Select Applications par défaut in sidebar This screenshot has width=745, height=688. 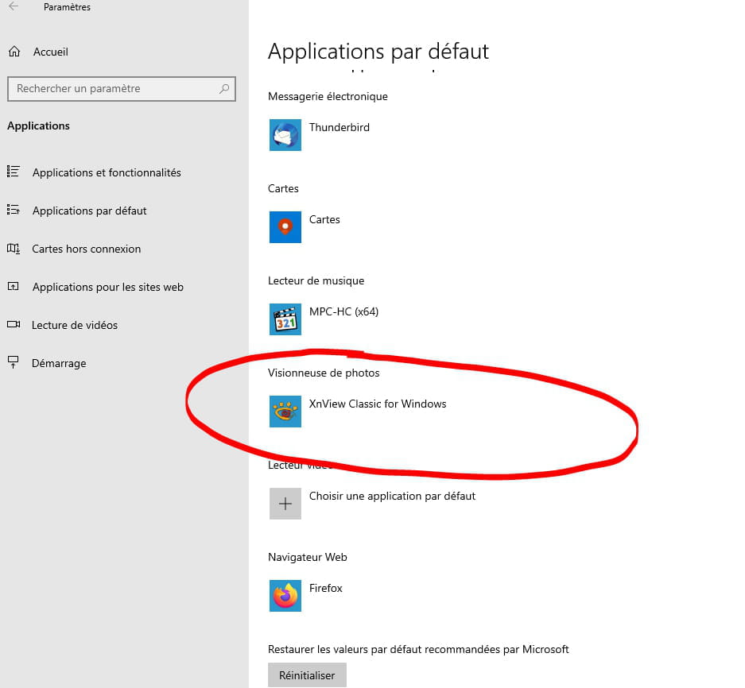click(89, 211)
